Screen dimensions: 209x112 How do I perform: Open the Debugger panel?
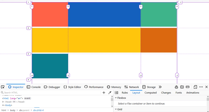point(52,87)
